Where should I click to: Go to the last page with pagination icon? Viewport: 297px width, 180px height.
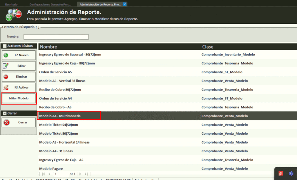(x=86, y=174)
